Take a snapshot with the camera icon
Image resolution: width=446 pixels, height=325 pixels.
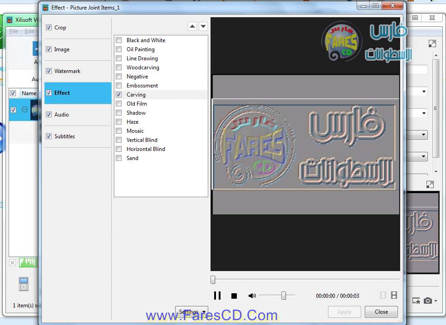pos(428,301)
